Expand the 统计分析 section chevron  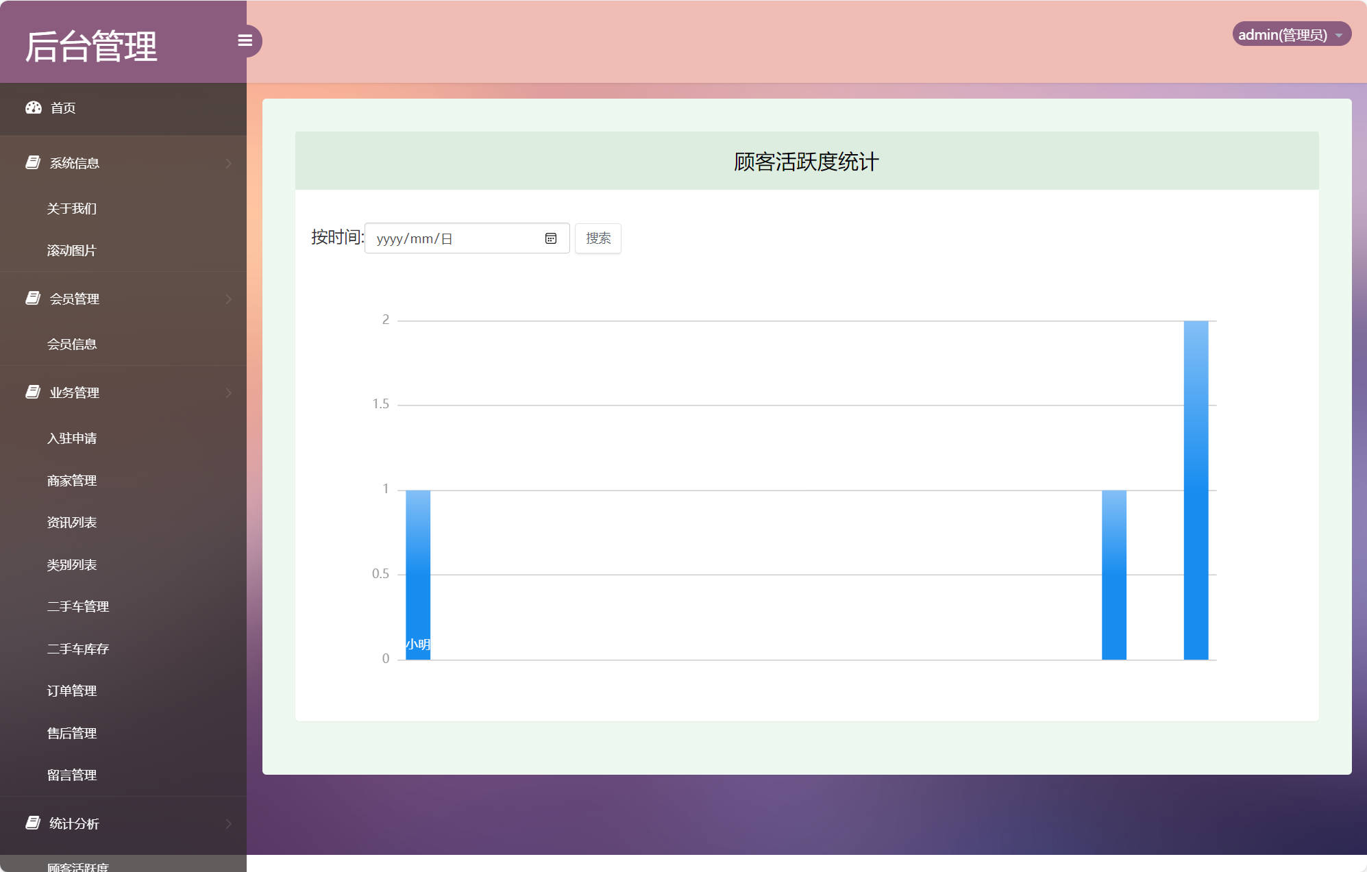point(228,824)
